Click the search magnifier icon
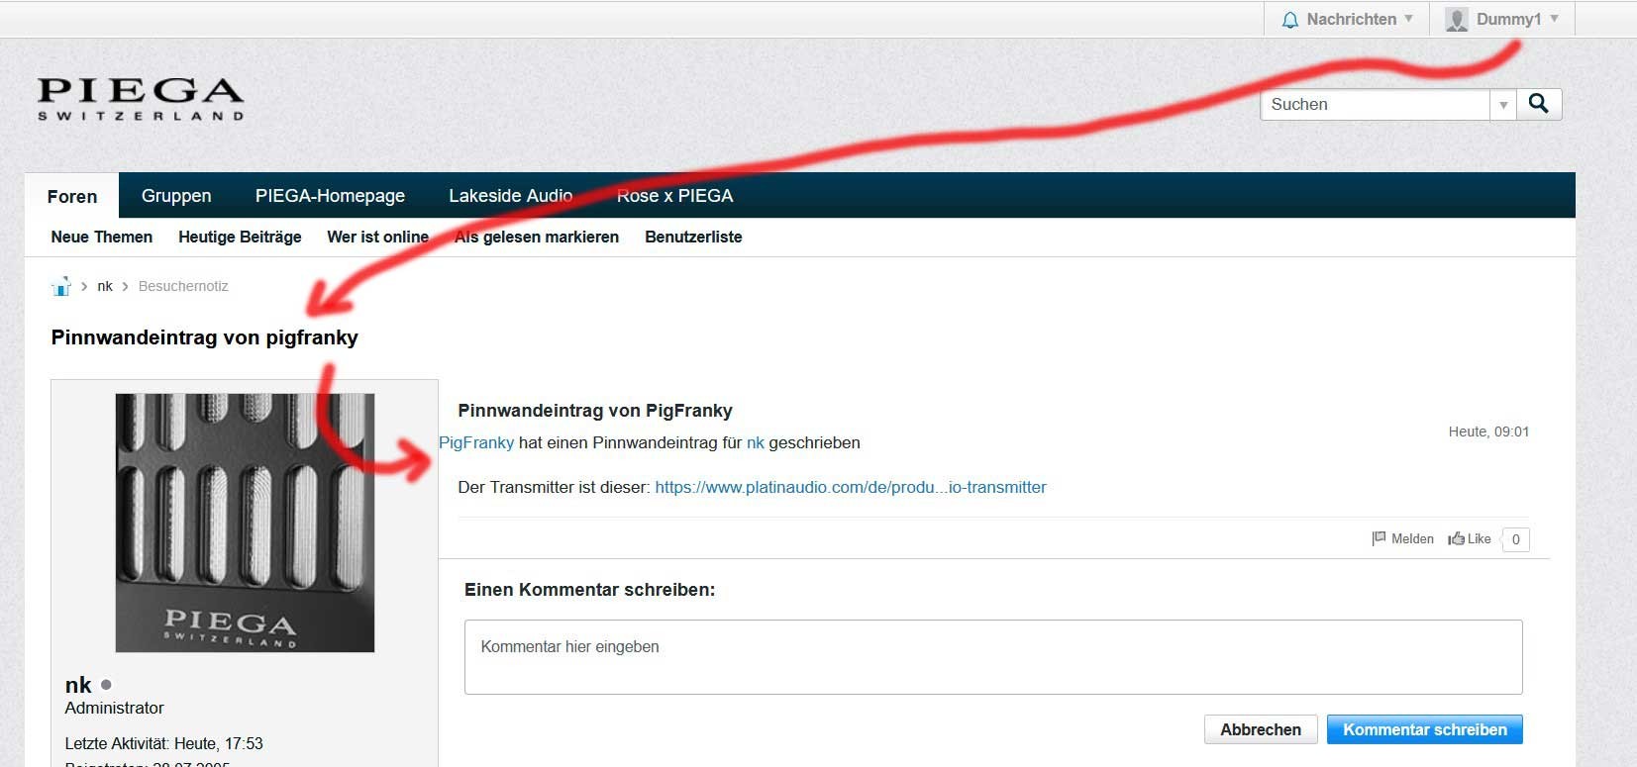The width and height of the screenshot is (1637, 767). coord(1538,103)
